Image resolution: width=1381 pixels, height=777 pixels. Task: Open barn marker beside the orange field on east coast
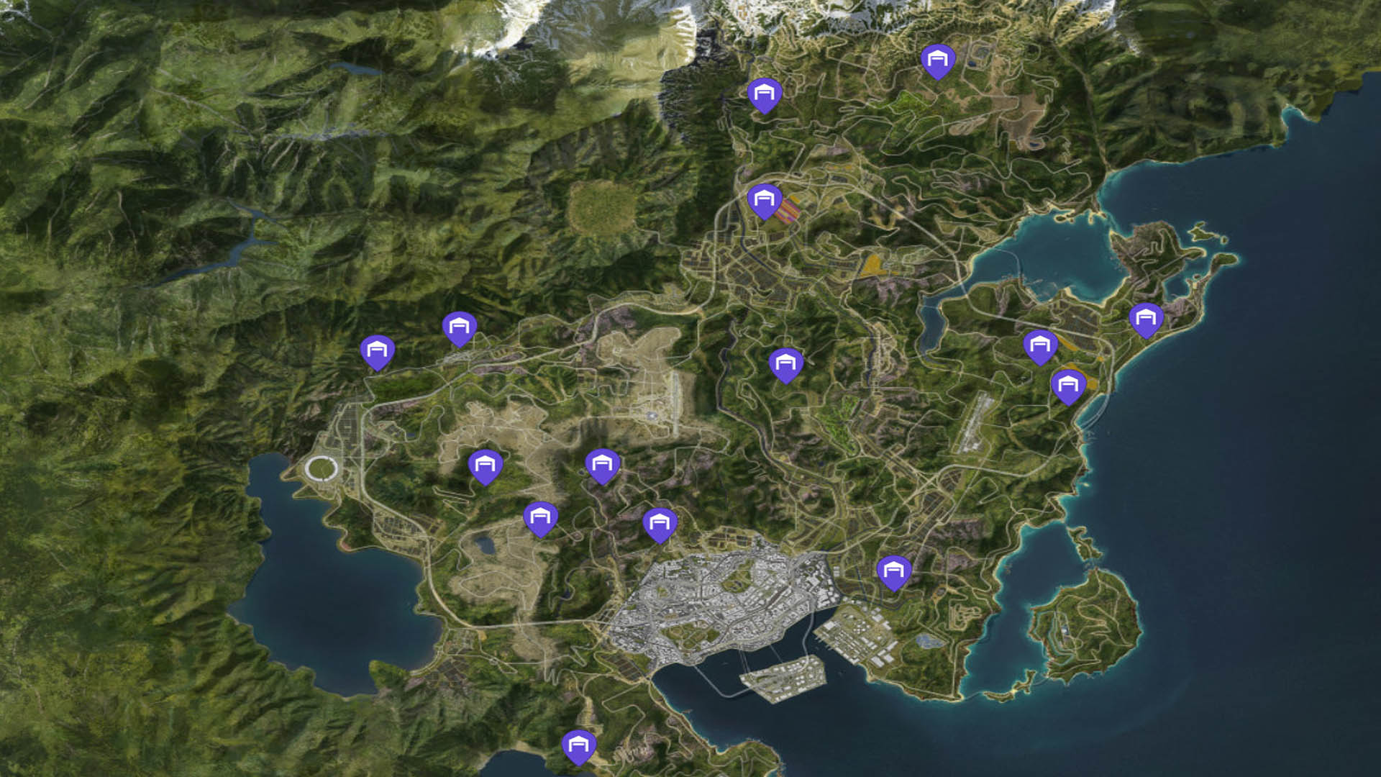(x=1069, y=387)
